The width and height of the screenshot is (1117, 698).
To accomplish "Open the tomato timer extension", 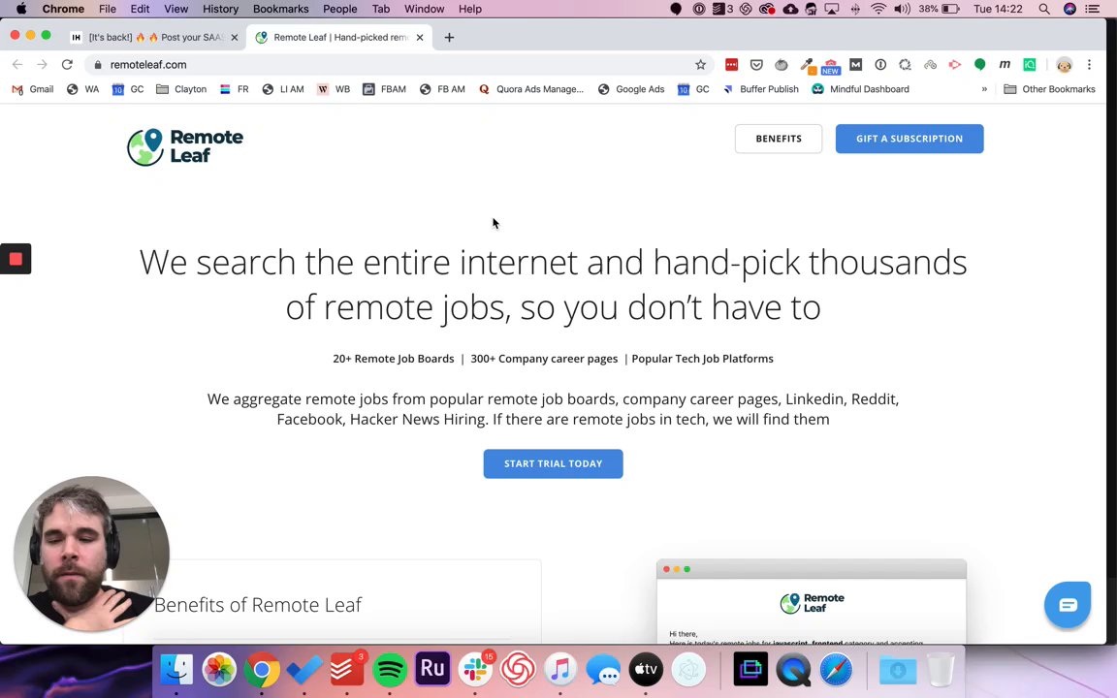I will 782,65.
